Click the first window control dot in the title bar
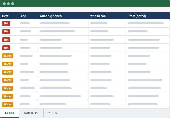Image resolution: width=170 pixels, height=118 pixels. [4, 4]
